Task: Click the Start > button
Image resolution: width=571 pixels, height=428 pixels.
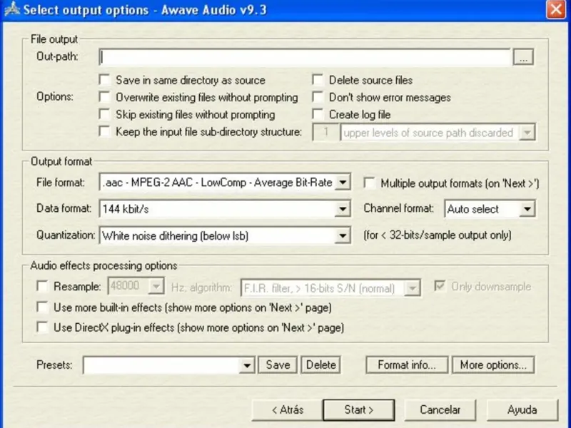Action: 359,409
